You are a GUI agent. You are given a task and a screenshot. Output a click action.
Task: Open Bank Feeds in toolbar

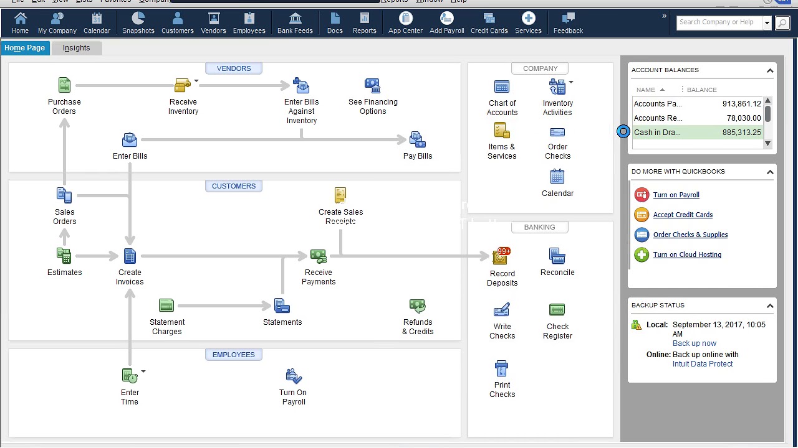pos(295,22)
